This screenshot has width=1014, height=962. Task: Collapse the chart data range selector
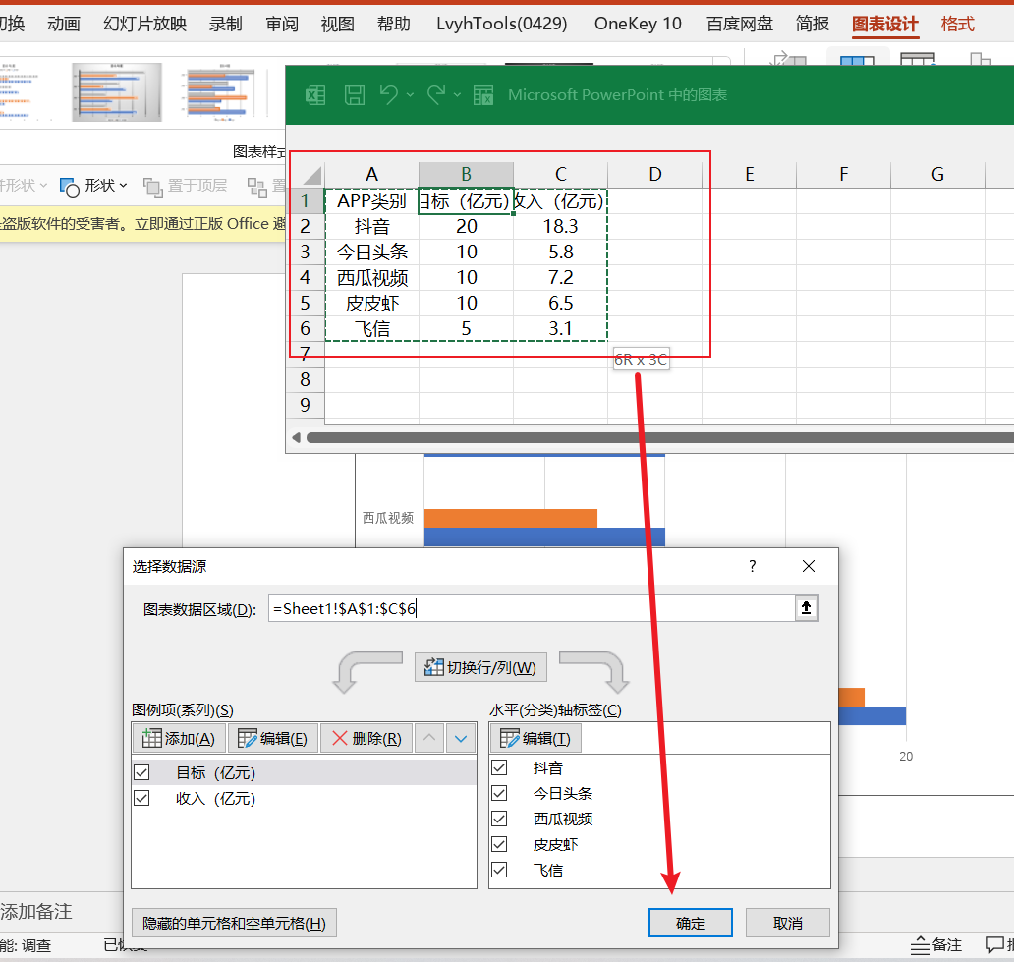pyautogui.click(x=807, y=608)
